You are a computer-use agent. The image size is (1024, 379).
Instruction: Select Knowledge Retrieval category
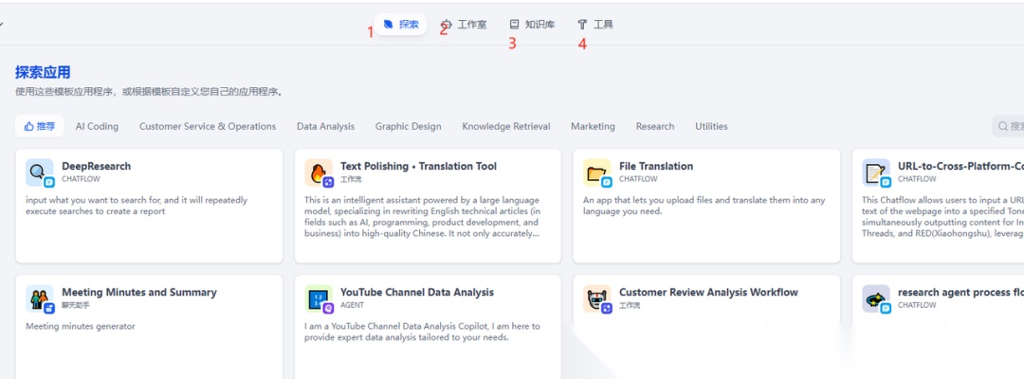[506, 127]
